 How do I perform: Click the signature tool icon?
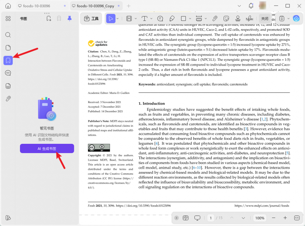pos(249,18)
